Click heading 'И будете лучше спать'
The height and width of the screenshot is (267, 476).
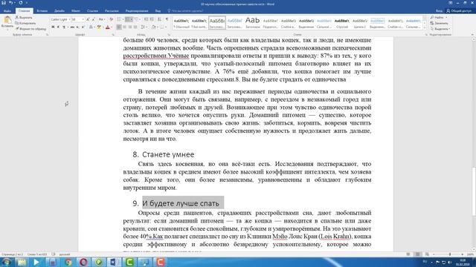[x=181, y=203]
